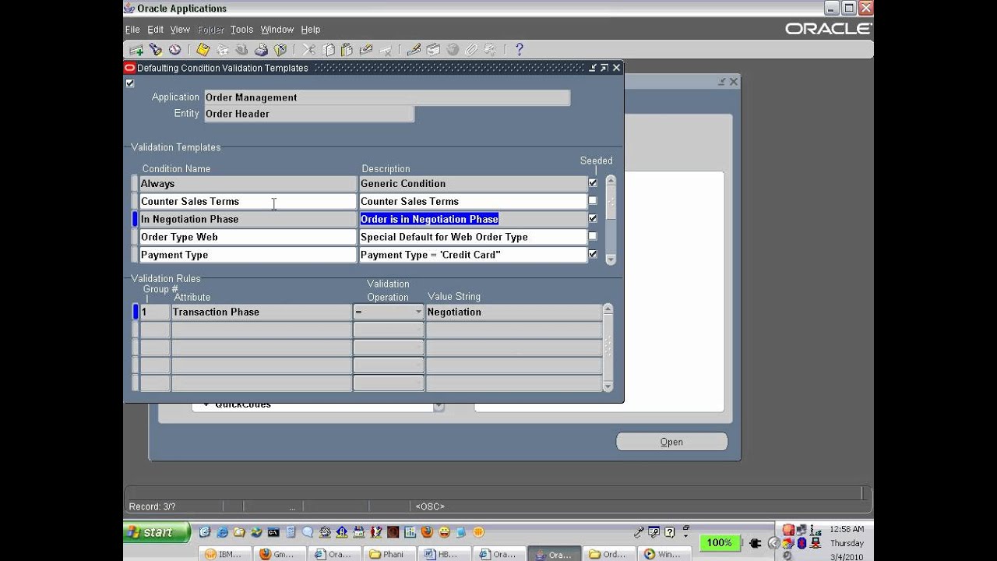This screenshot has width=997, height=561.
Task: Select the 'Payment Type' condition name cell
Action: [x=248, y=255]
